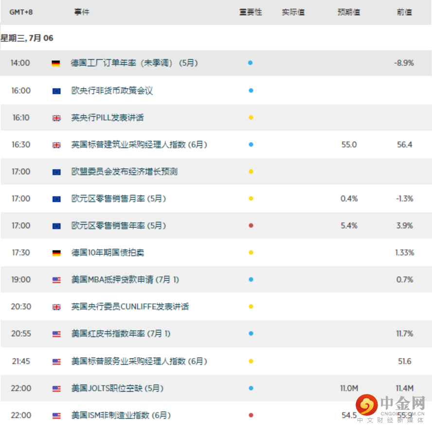Open the event 美国ISM非制造业指数 (6月)
The height and width of the screenshot is (429, 432).
coord(121,415)
